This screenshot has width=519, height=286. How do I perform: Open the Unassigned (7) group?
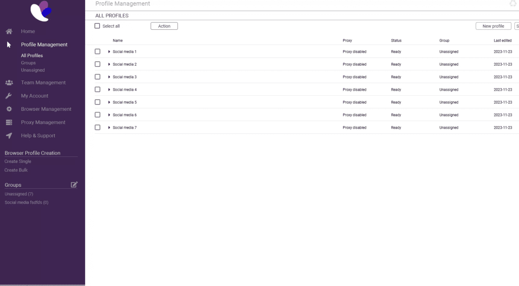click(19, 194)
